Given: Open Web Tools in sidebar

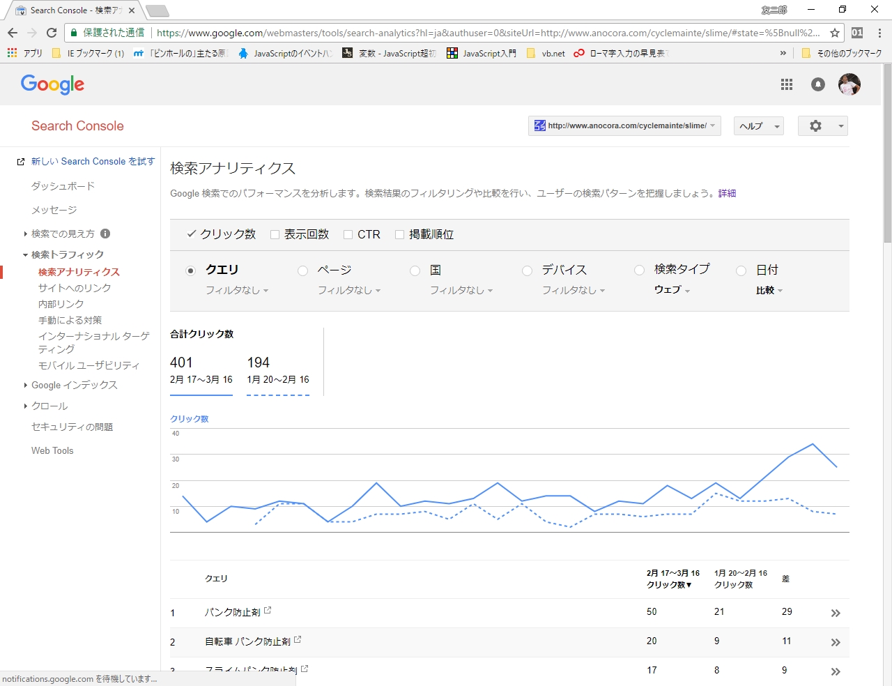Looking at the screenshot, I should pos(52,450).
